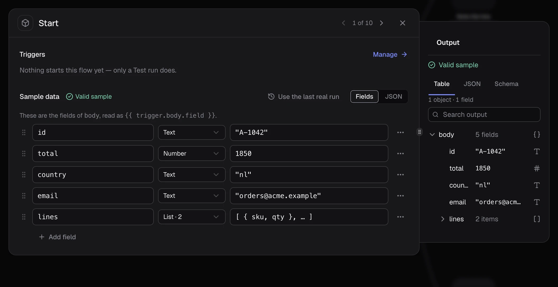The height and width of the screenshot is (287, 558).
Task: Click the object braces icon on body row
Action: tap(537, 135)
